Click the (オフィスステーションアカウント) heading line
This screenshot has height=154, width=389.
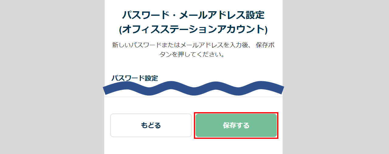coord(193,29)
